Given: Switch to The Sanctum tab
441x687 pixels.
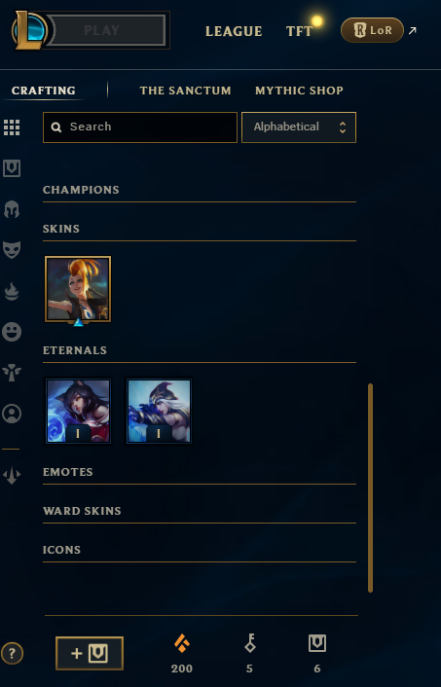Looking at the screenshot, I should pos(185,90).
